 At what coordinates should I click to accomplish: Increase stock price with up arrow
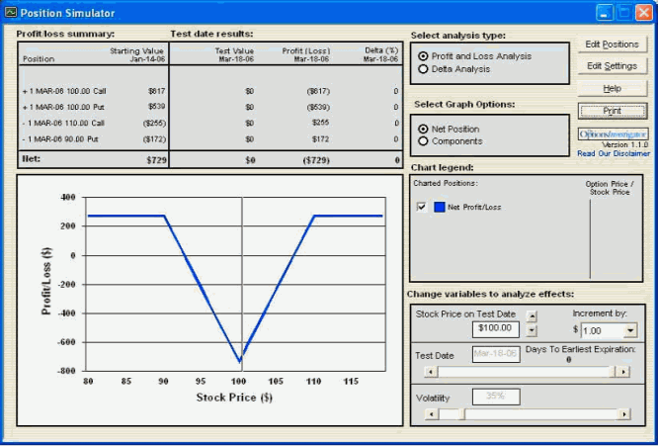tap(533, 316)
